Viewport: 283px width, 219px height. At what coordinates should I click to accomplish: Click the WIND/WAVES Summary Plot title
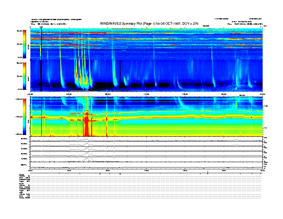click(149, 24)
